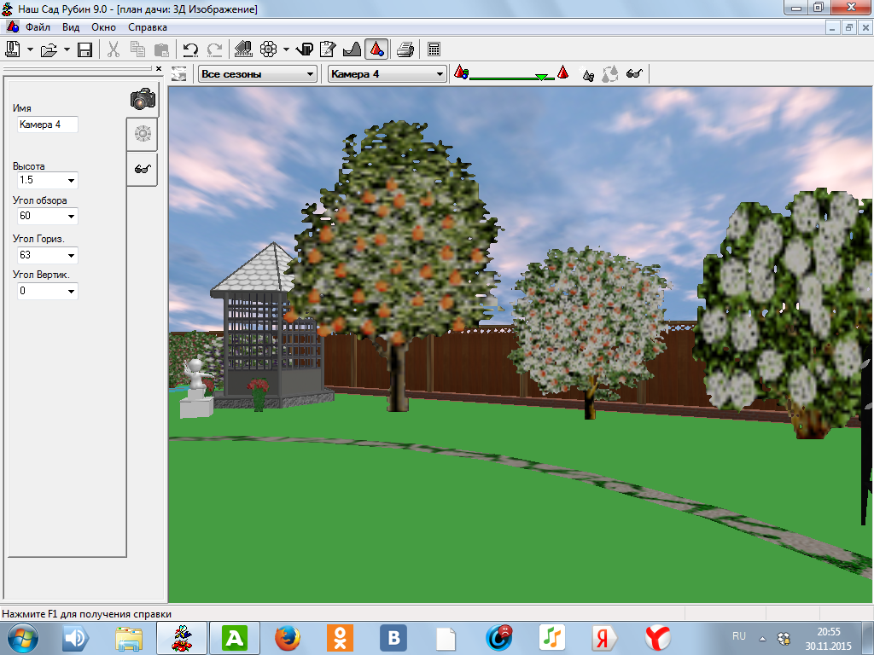Click the printer icon in the toolbar
This screenshot has width=874, height=655.
(405, 49)
